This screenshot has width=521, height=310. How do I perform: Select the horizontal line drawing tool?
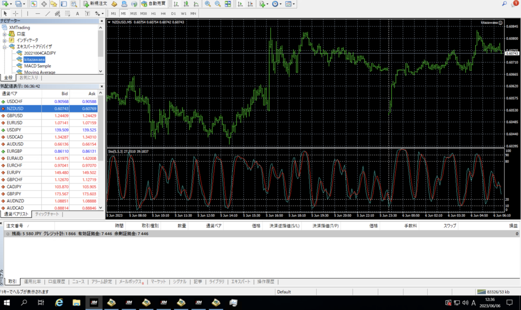point(38,13)
